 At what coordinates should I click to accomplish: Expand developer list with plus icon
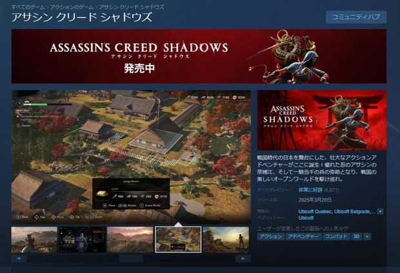pos(380,211)
